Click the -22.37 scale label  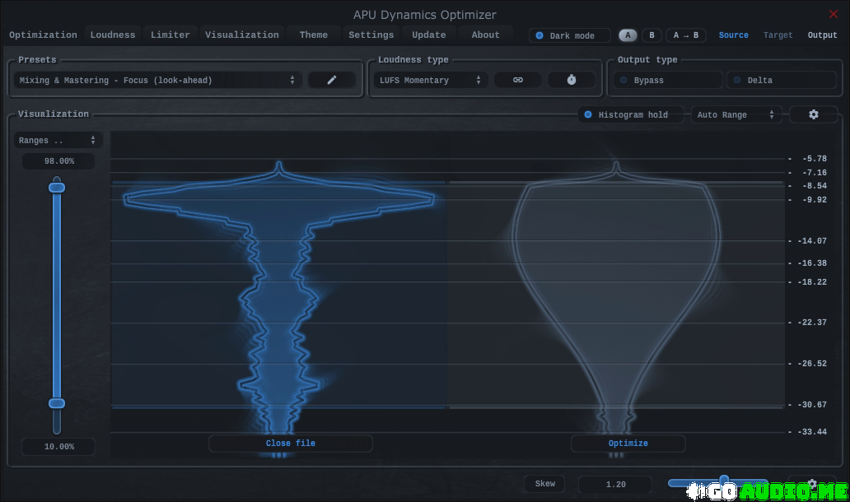click(x=812, y=323)
